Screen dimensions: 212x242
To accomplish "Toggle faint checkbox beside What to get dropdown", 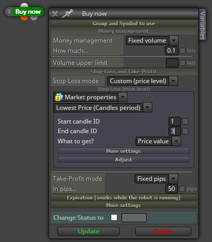I will pyautogui.click(x=185, y=141).
